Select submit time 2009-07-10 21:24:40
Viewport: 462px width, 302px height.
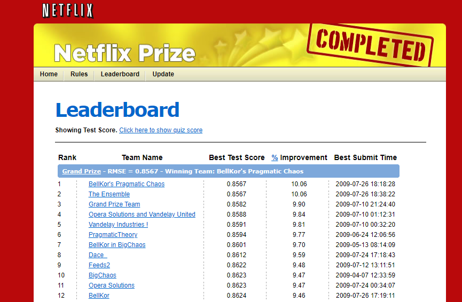(365, 204)
